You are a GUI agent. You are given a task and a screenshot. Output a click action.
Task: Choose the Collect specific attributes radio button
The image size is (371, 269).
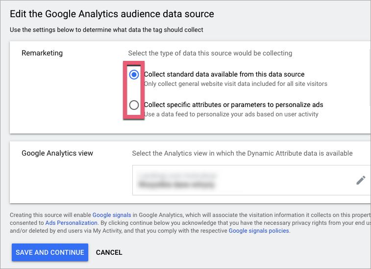point(134,105)
